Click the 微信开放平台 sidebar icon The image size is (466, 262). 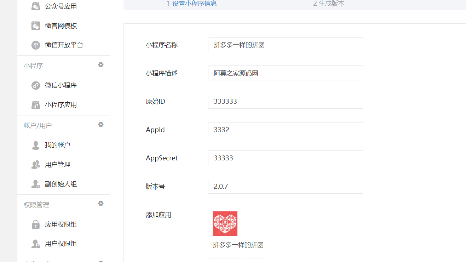pyautogui.click(x=36, y=45)
